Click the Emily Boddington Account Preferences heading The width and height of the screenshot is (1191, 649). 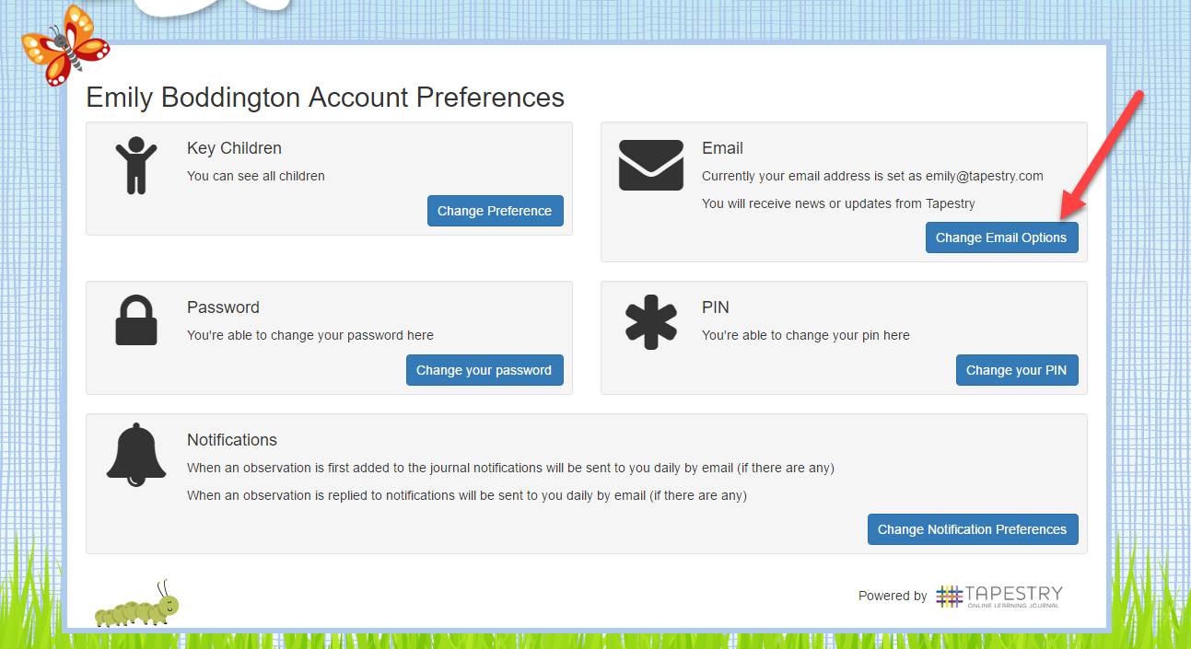point(325,98)
